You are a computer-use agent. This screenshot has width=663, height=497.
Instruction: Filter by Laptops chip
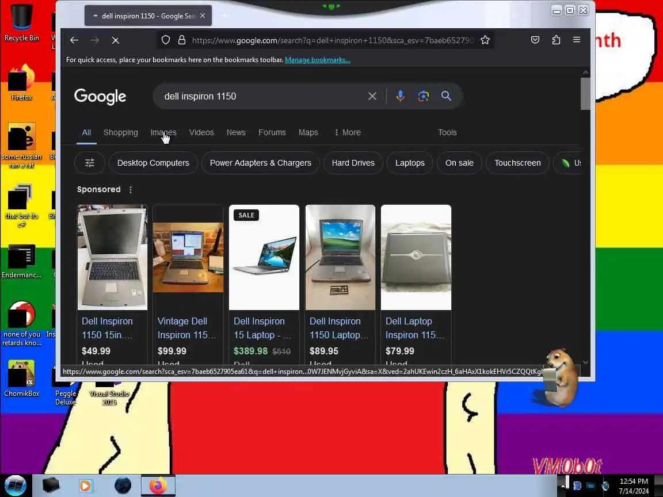click(410, 163)
